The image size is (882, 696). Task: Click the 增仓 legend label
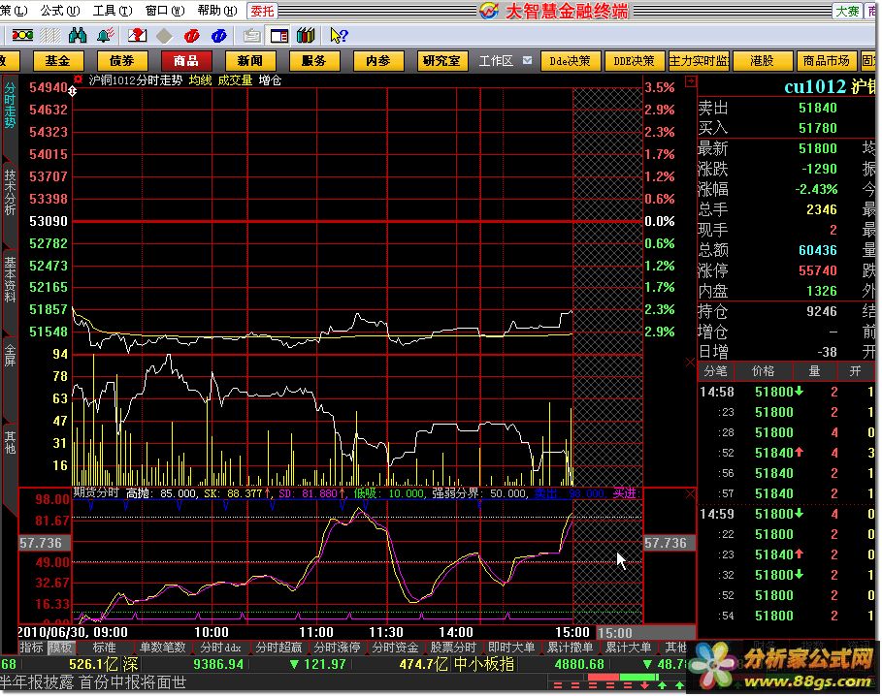click(x=270, y=80)
